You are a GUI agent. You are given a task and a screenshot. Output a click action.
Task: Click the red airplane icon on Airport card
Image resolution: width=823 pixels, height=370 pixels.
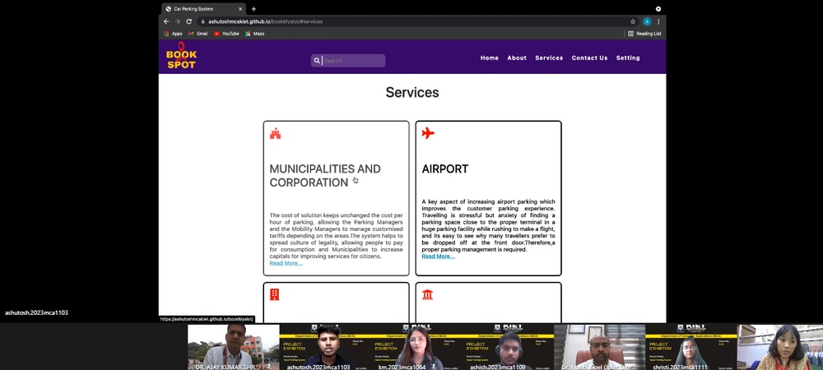(x=428, y=133)
